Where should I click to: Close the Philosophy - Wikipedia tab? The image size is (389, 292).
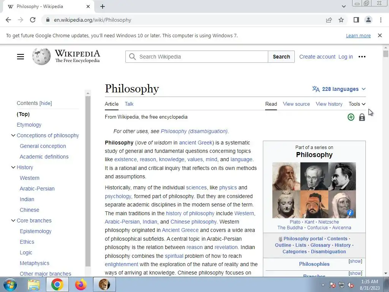[88, 6]
